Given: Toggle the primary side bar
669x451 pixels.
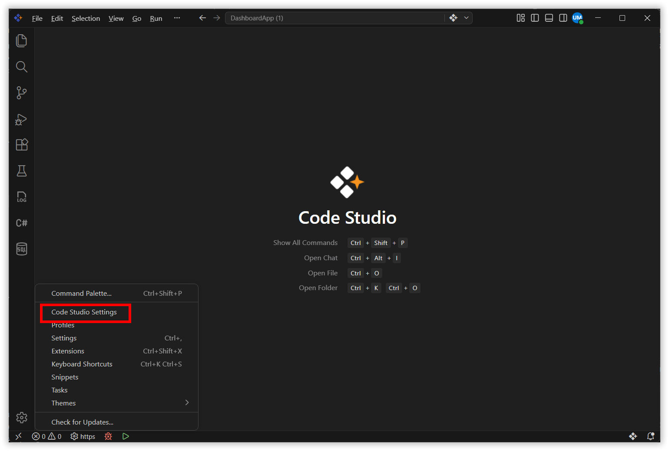Looking at the screenshot, I should pos(535,18).
